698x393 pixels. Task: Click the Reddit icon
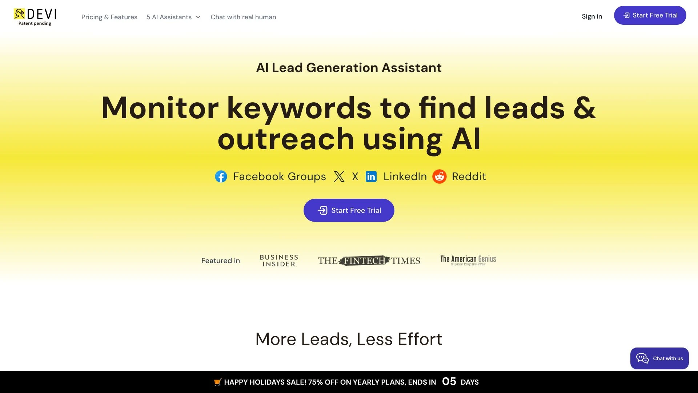[x=439, y=176]
